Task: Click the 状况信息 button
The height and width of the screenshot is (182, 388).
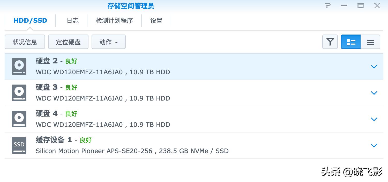Action: (25, 42)
